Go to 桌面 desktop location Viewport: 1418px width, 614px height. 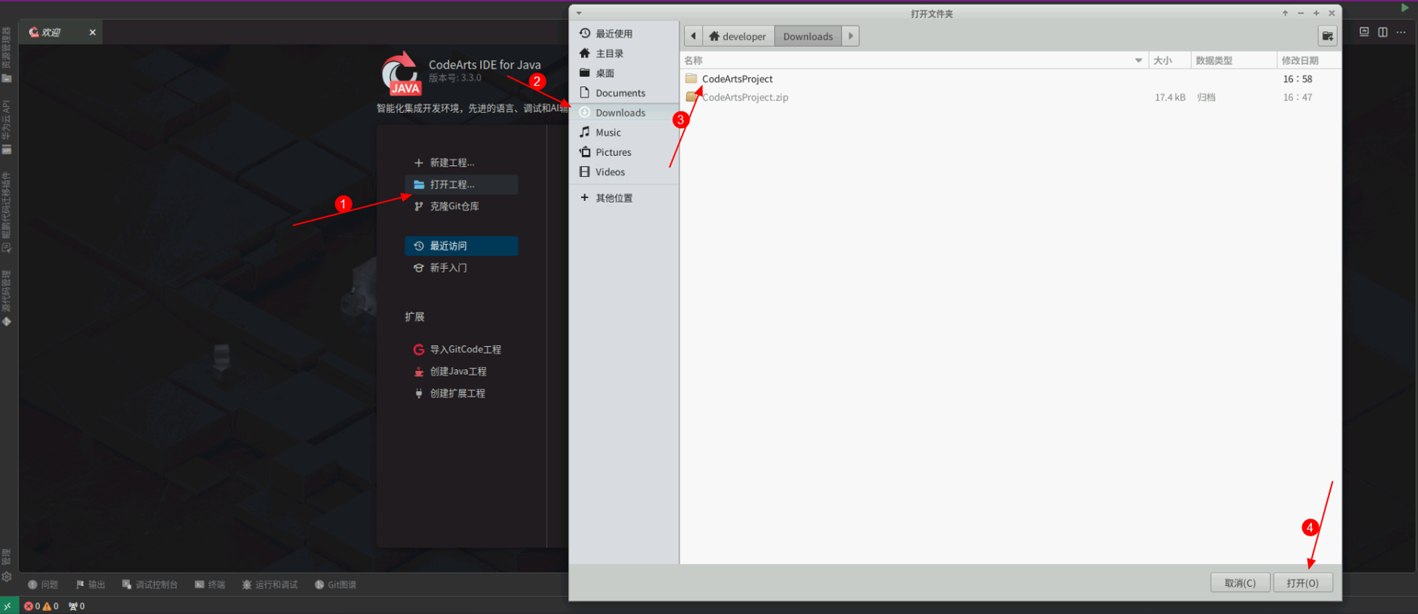[x=623, y=73]
